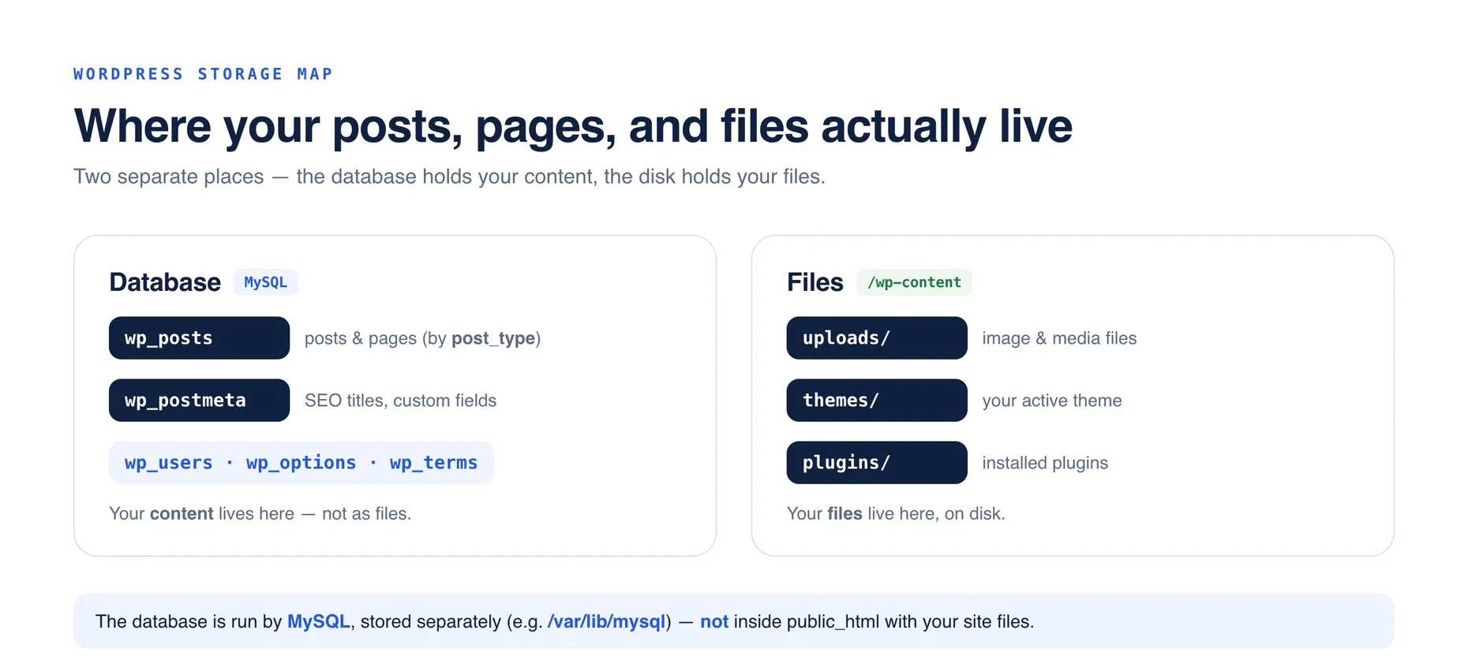Click the Files card heading
This screenshot has height=660, width=1468.
[x=815, y=282]
